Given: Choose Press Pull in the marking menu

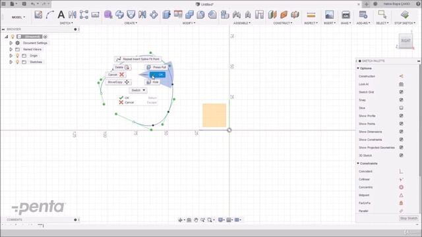Looking at the screenshot, I should click(x=156, y=67).
